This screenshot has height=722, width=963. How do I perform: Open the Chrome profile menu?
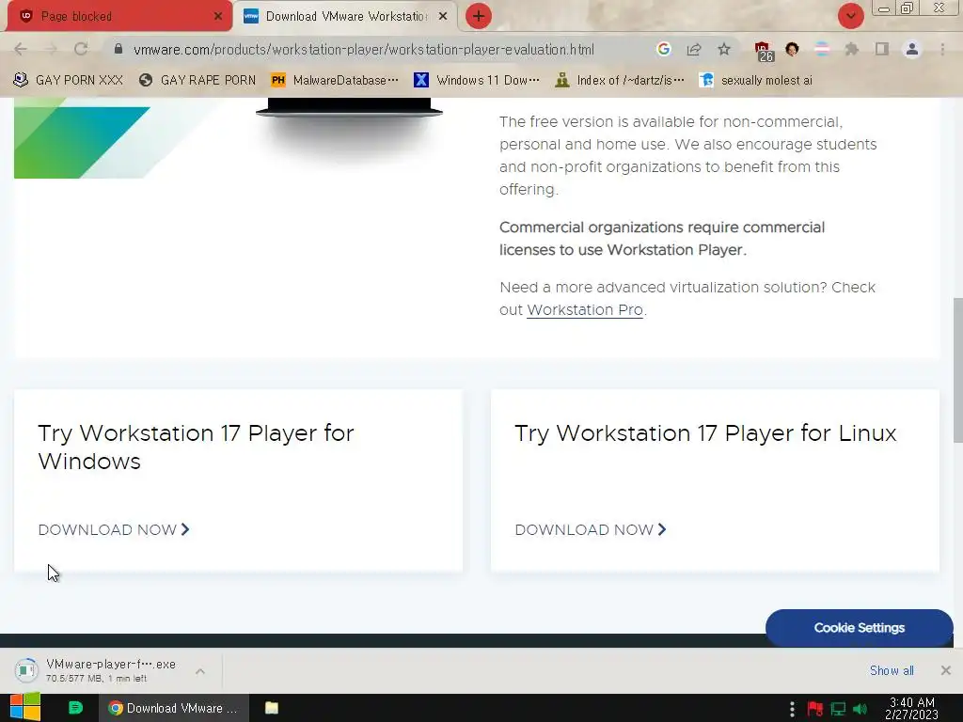coord(912,49)
